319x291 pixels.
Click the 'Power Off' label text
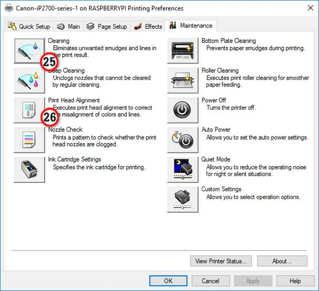[x=214, y=100]
